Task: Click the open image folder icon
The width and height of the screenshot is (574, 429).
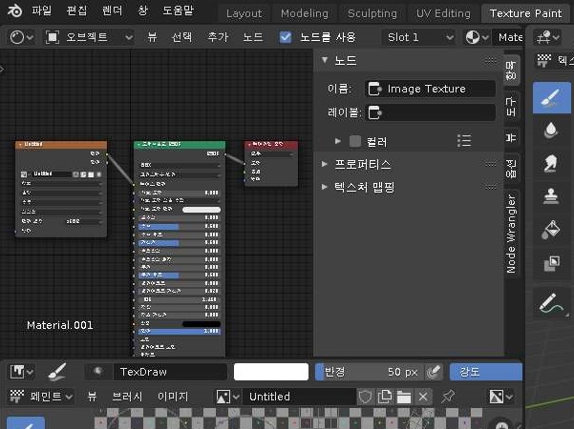Action: 404,397
